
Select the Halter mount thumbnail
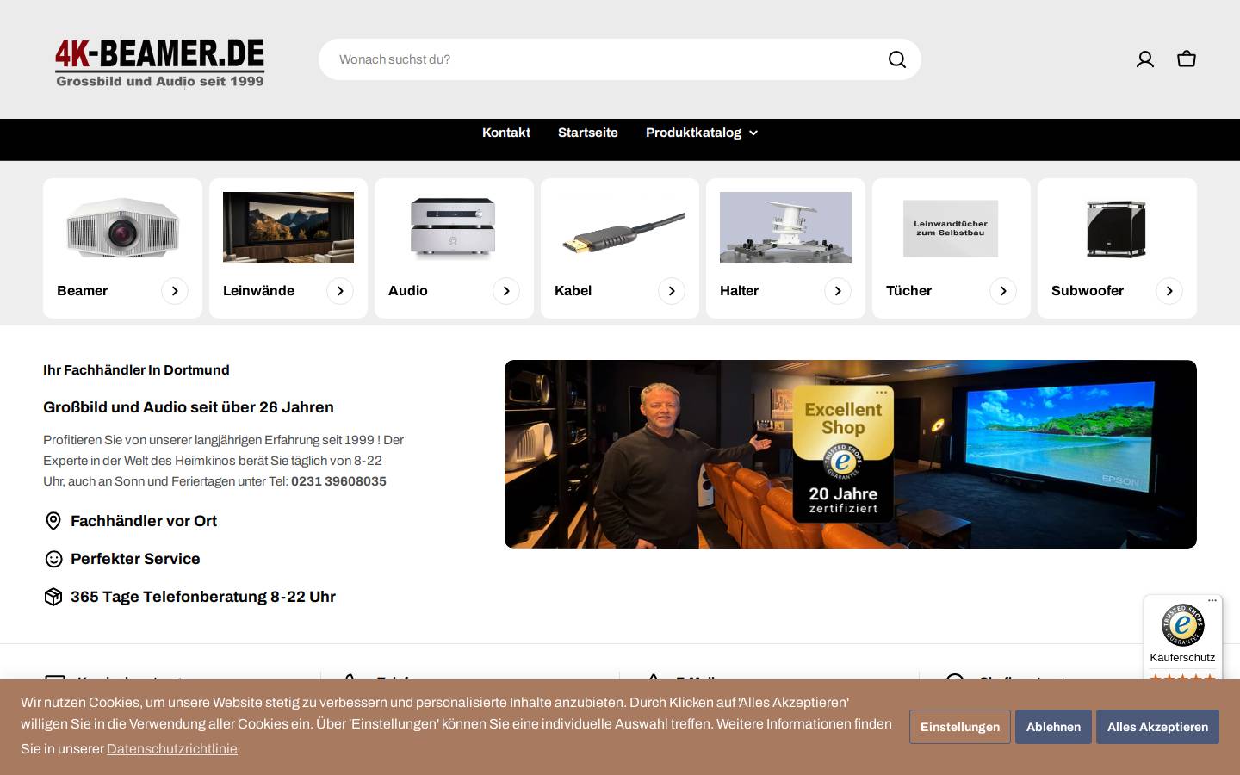point(785,227)
